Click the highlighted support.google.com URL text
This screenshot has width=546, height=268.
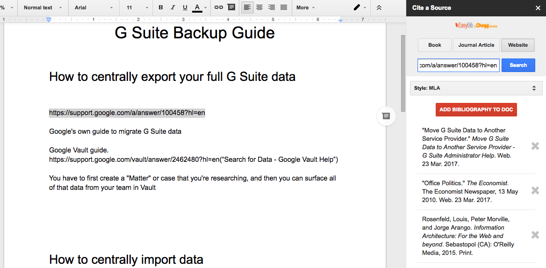coord(127,113)
